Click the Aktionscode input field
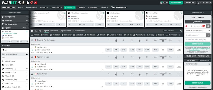This screenshot has height=90, width=213. pyautogui.click(x=197, y=40)
